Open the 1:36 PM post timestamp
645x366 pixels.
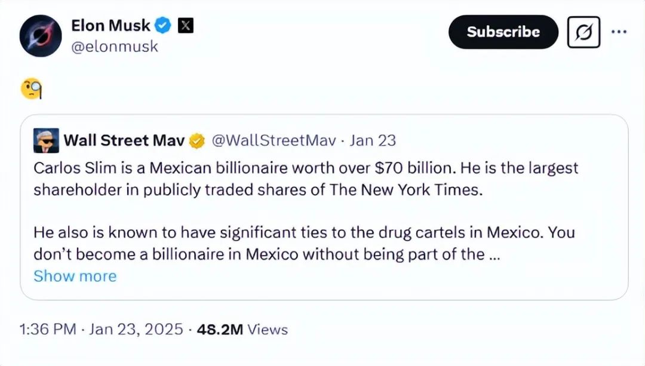click(x=48, y=330)
